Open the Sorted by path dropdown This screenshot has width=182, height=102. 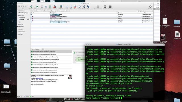[36, 49]
